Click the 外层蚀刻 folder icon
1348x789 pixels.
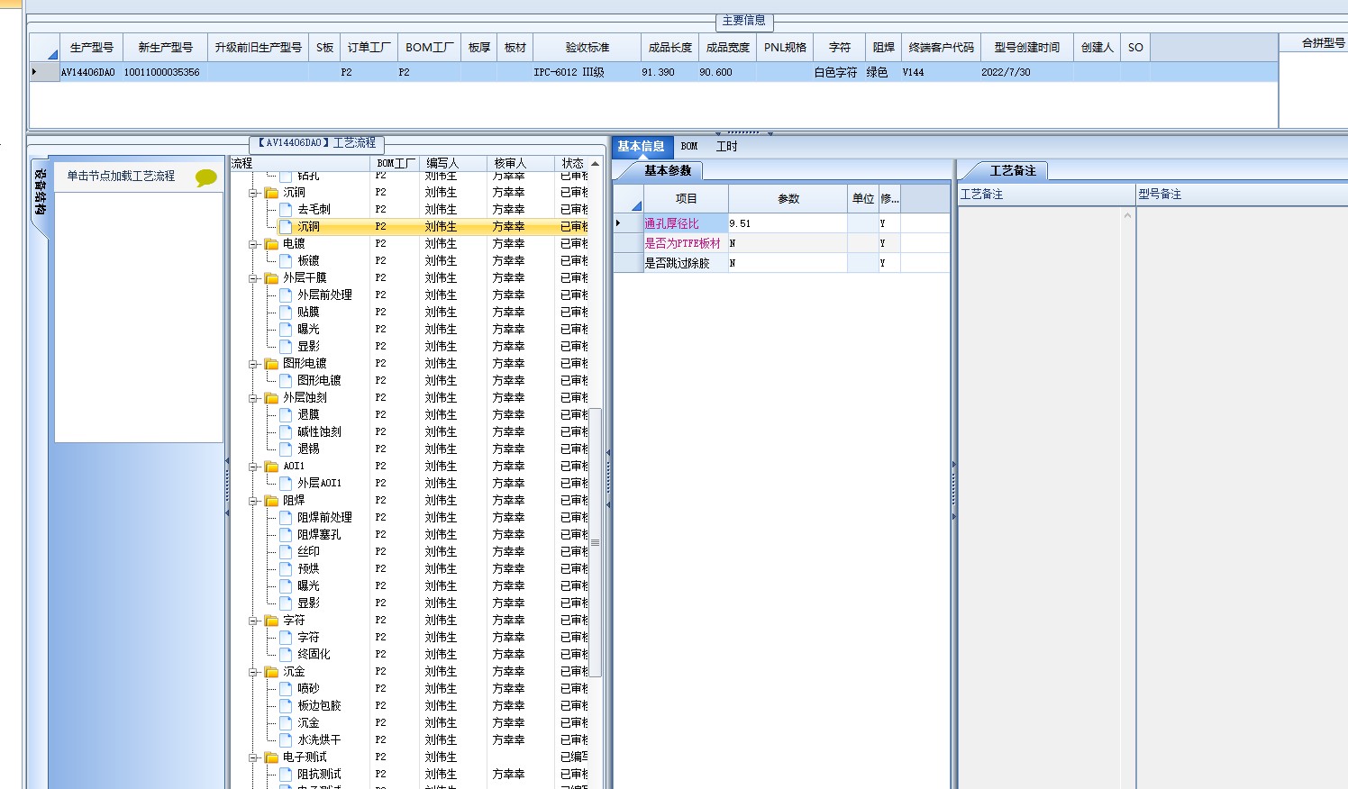click(x=271, y=398)
